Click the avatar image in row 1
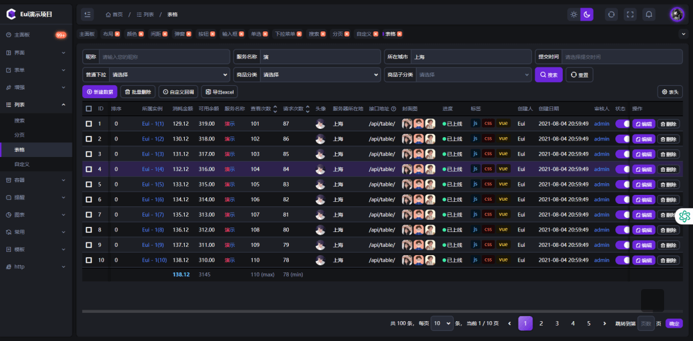This screenshot has height=341, width=693. 320,124
